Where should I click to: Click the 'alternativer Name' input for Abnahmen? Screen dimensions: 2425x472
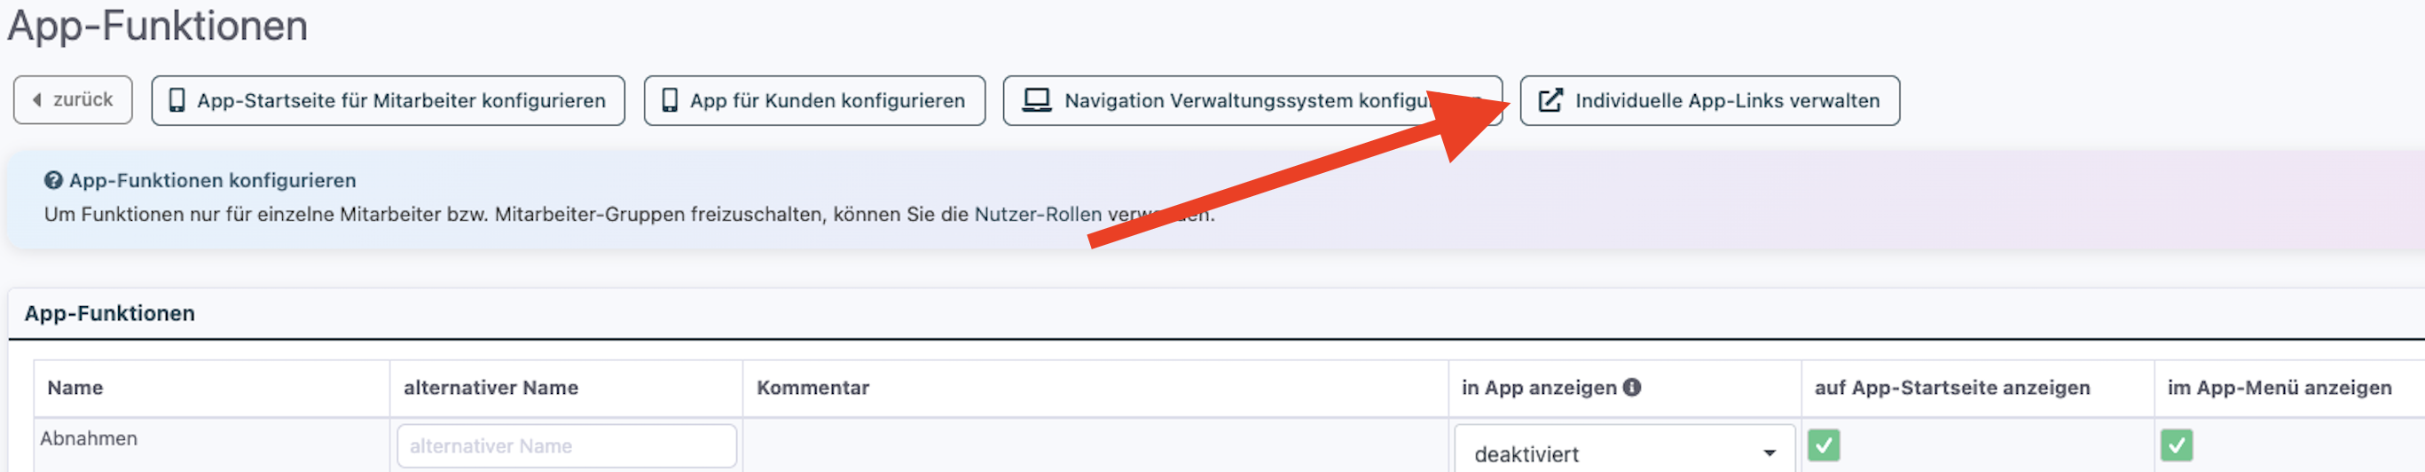click(566, 445)
